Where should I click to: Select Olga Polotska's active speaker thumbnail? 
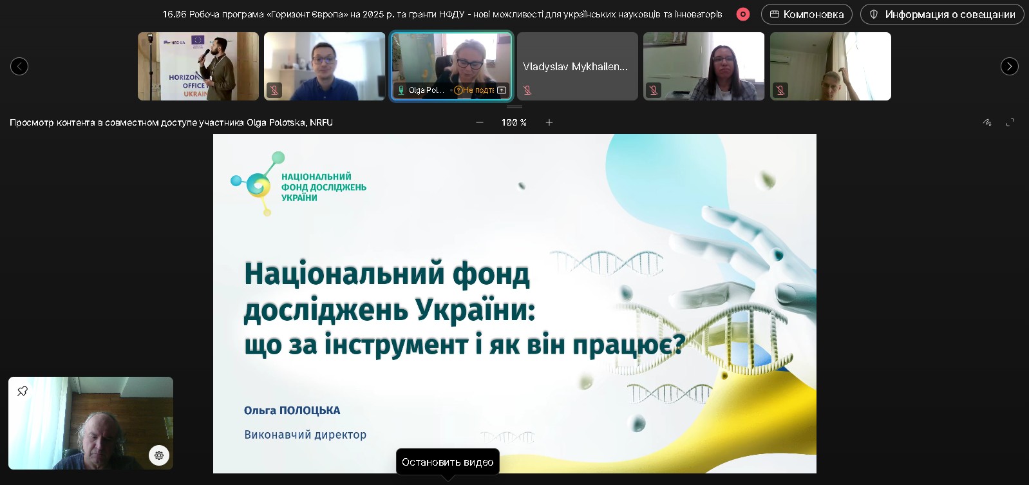451,66
